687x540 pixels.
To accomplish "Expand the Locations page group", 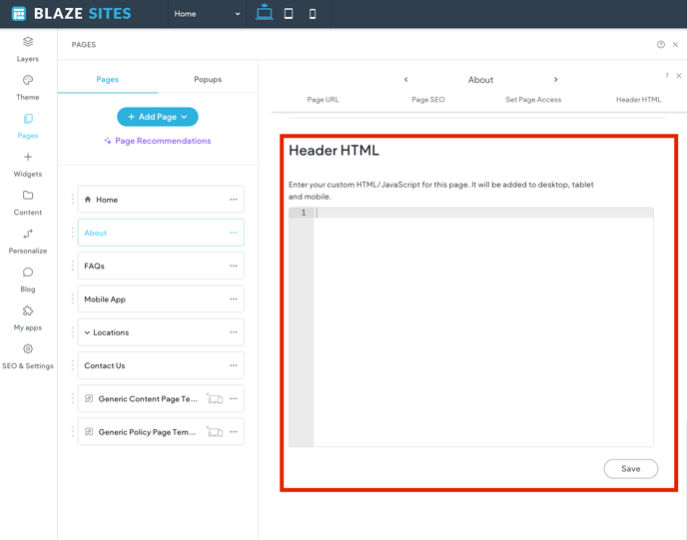I will (88, 332).
